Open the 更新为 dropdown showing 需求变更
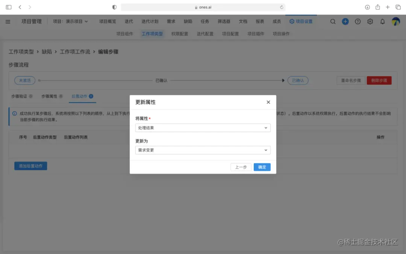Viewport: 406px width, 254px height. point(203,150)
